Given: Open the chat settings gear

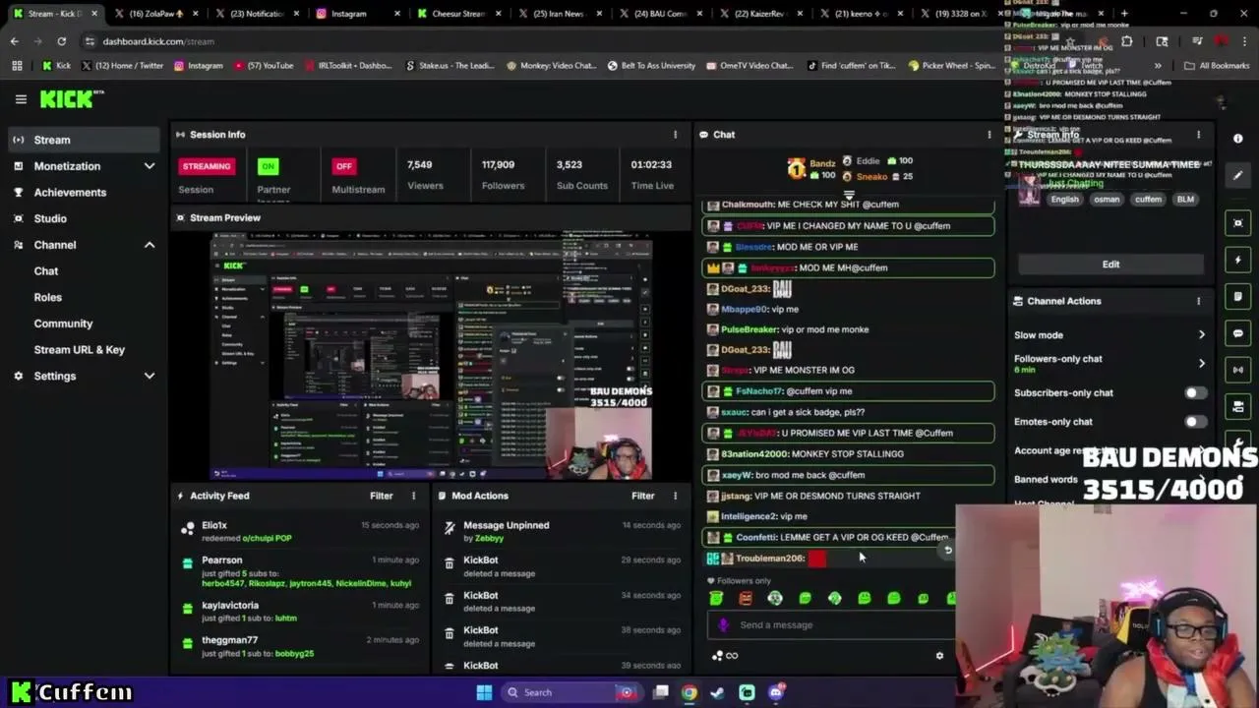Looking at the screenshot, I should pos(939,656).
